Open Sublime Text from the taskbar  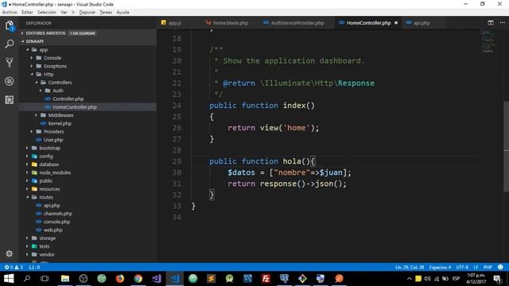tap(212, 278)
